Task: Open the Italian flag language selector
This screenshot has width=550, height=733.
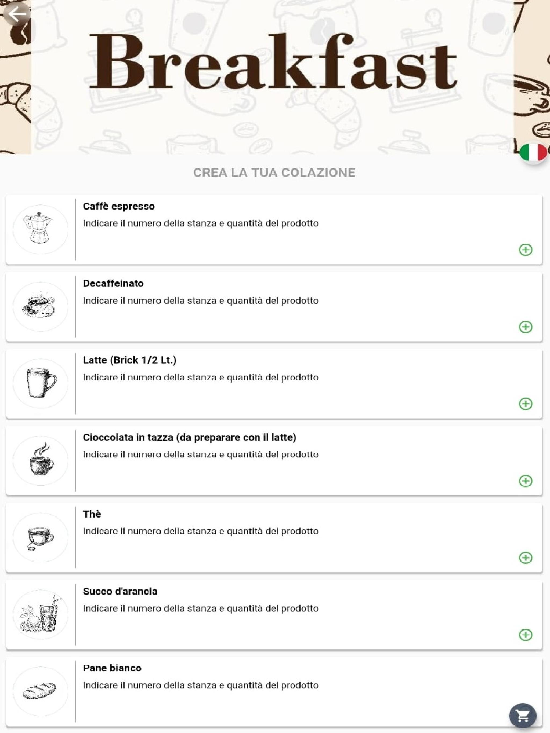Action: (533, 153)
